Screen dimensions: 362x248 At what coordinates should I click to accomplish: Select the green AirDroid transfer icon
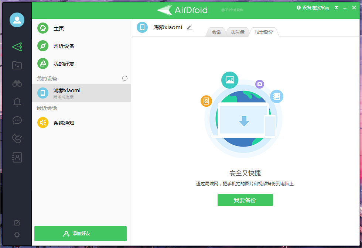17,46
